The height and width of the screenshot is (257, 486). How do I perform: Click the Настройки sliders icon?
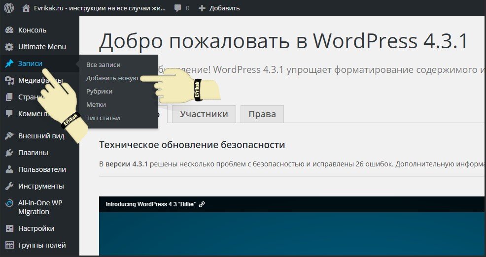click(x=9, y=228)
